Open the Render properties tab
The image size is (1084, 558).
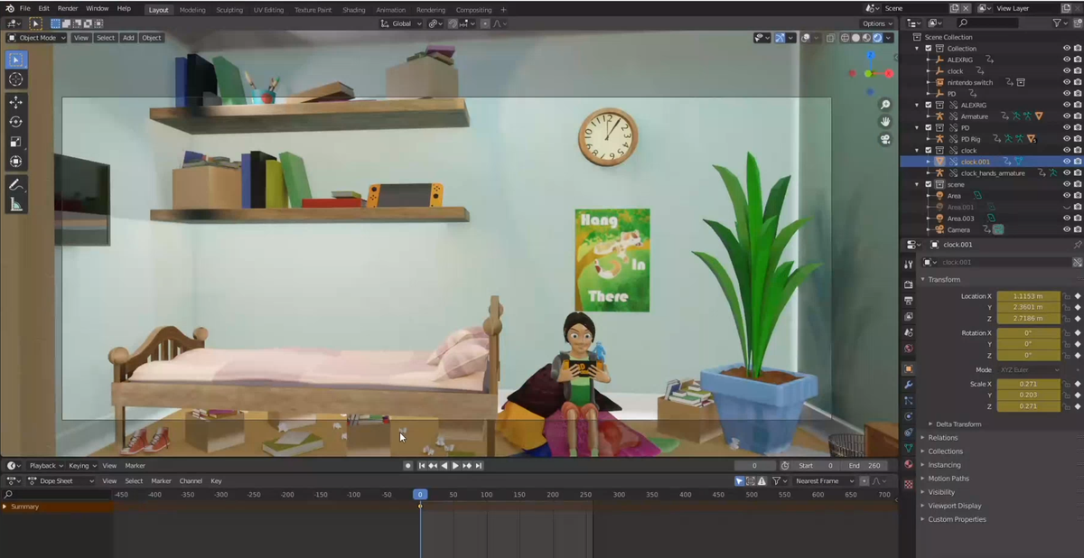click(x=908, y=284)
